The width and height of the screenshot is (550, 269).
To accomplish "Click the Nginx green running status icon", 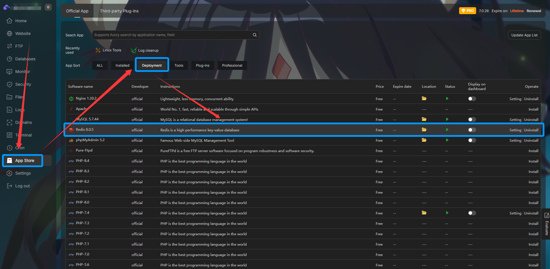I will 447,98.
